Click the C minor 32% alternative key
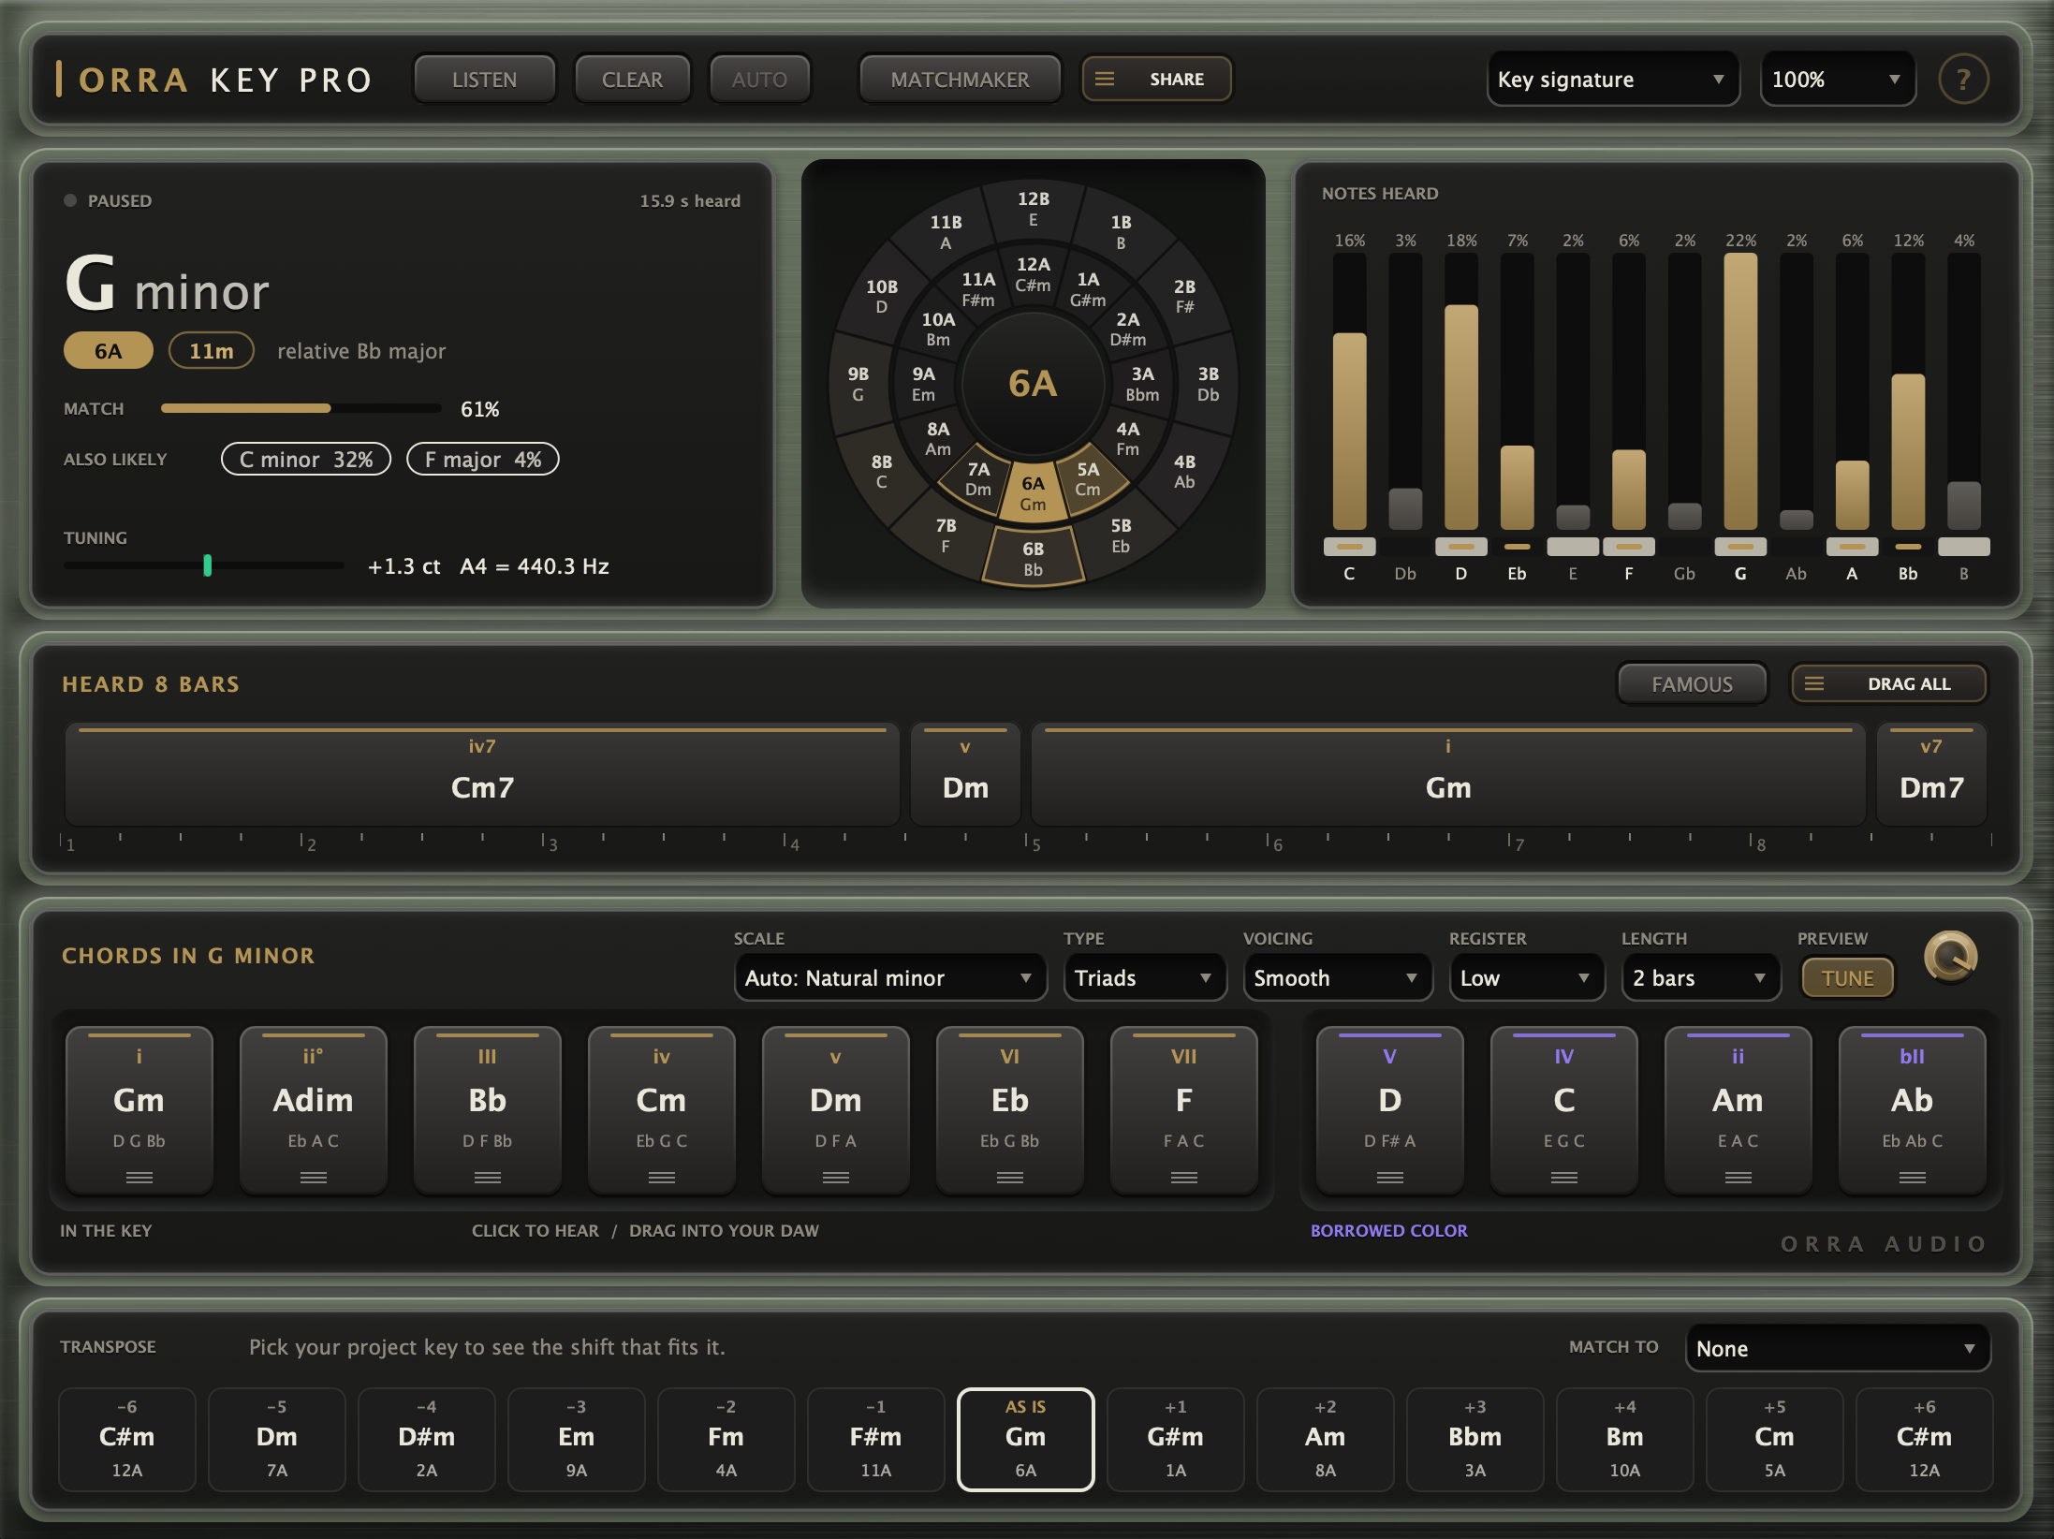The image size is (2054, 1539). click(306, 460)
